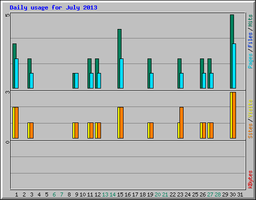Click the blue "Files" legend label
Viewport: 256px width, 200px height.
coord(250,39)
